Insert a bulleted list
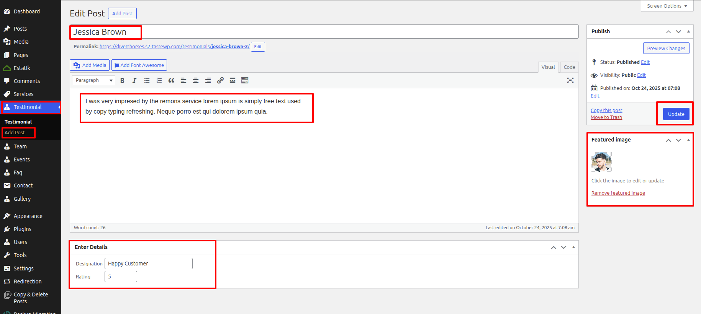The height and width of the screenshot is (314, 701). tap(147, 80)
